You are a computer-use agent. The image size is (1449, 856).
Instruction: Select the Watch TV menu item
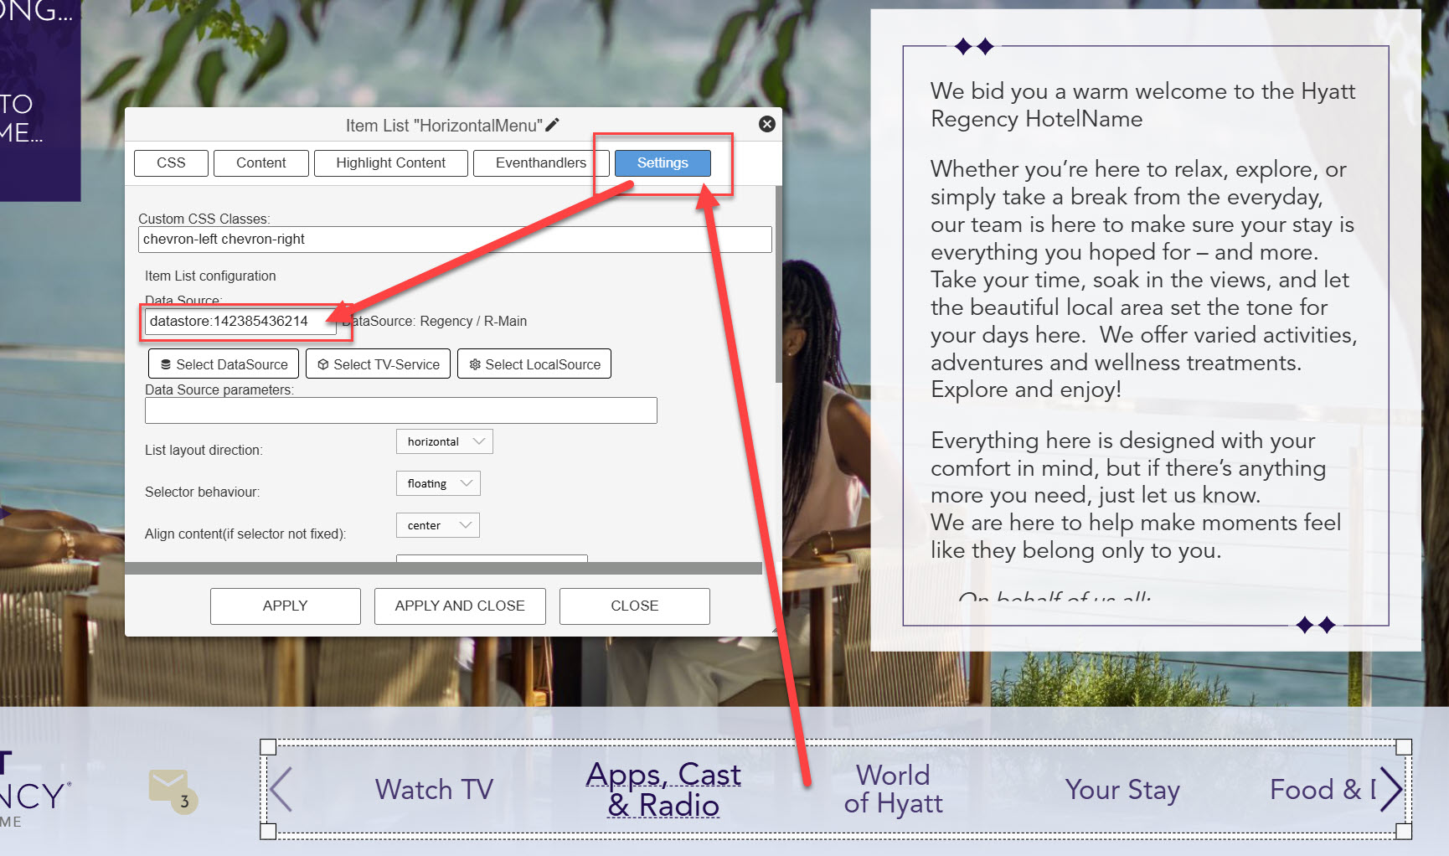tap(434, 789)
